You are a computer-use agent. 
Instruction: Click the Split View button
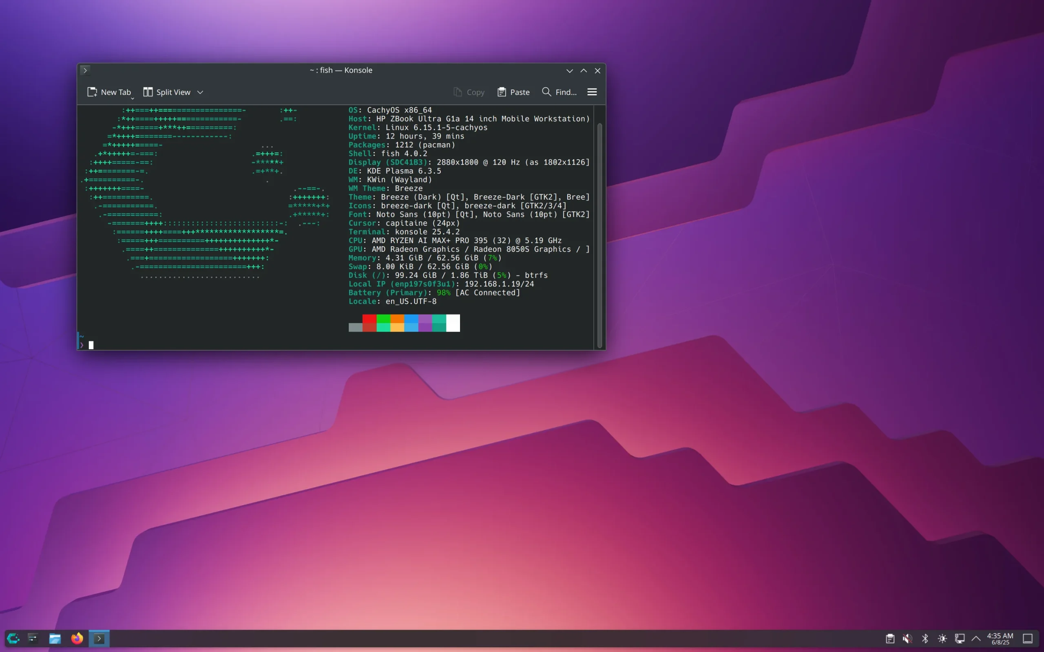click(167, 92)
